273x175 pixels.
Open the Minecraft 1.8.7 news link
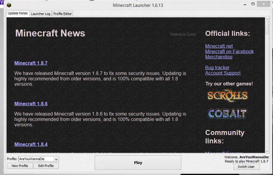coord(31,63)
